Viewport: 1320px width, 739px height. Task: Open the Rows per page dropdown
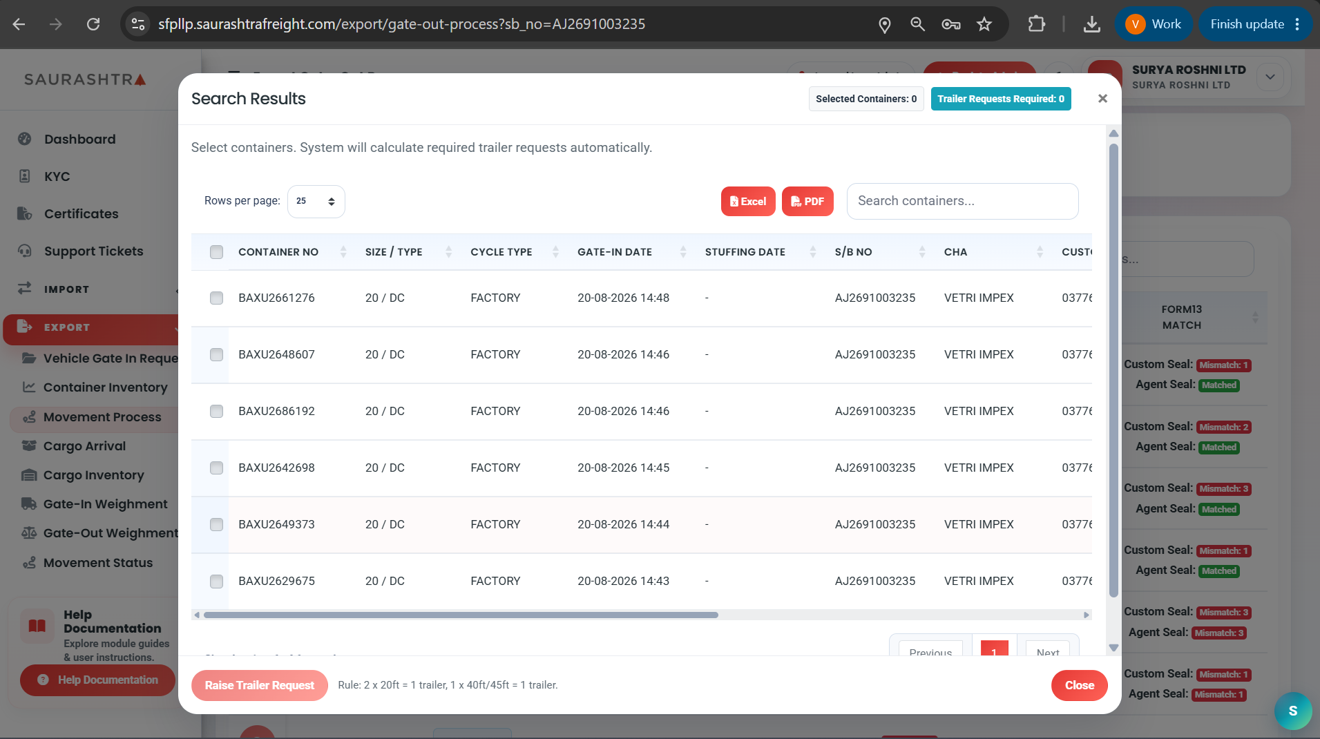pyautogui.click(x=316, y=201)
